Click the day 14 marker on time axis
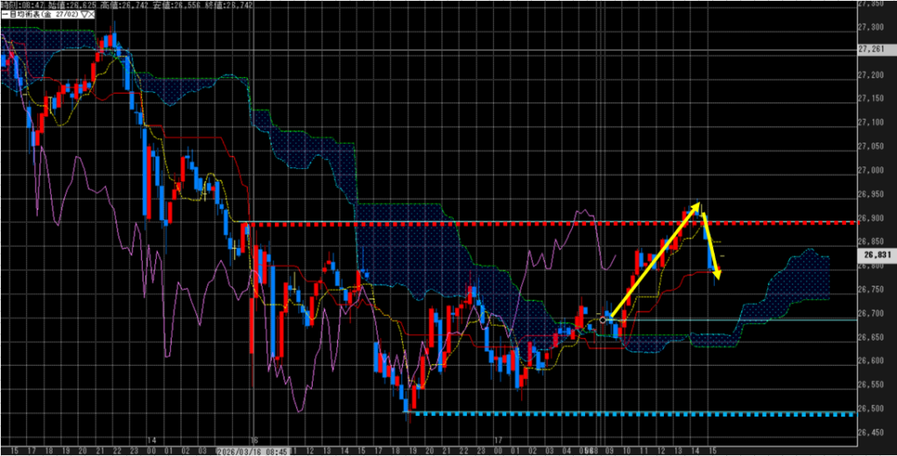Screen dimensions: 897x456 [151, 440]
